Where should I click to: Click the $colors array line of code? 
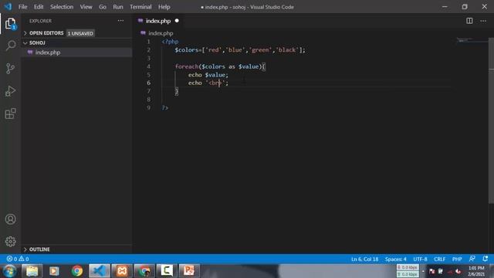pos(240,49)
